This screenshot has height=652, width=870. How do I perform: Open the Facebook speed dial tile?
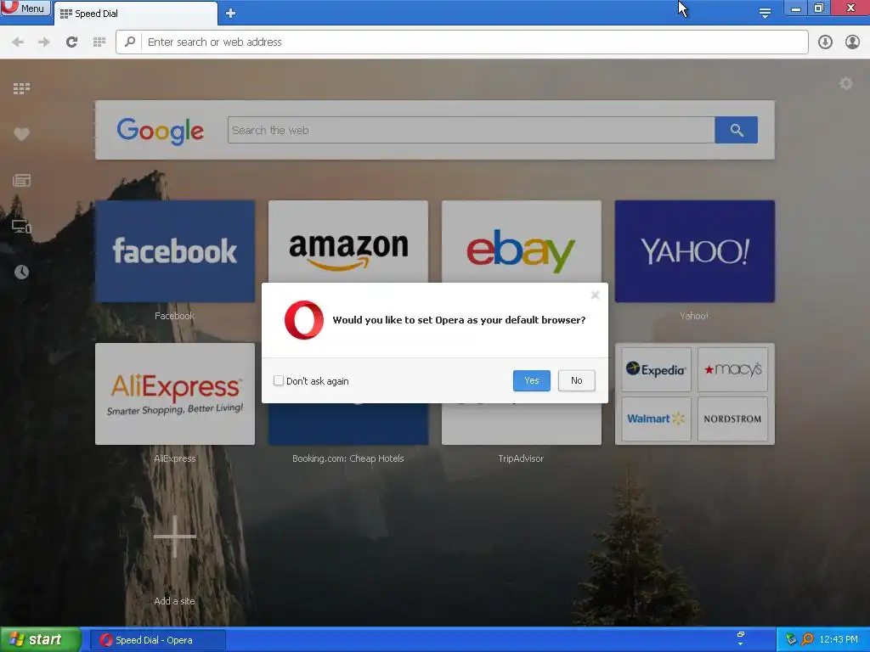click(x=175, y=251)
